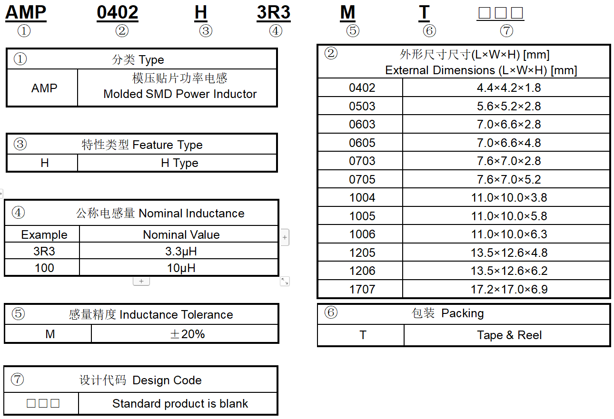Screen dimensions: 614x419
Task: Click the '11.0×10.0×5.8' dimension cell
Action: [506, 216]
